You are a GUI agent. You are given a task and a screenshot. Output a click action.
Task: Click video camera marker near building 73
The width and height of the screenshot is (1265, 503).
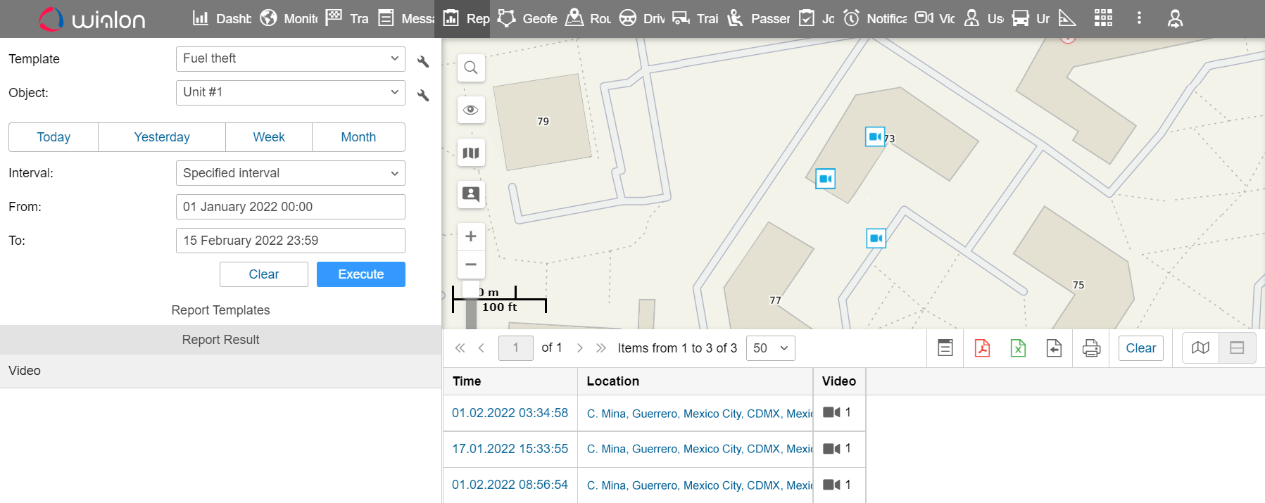pos(874,136)
